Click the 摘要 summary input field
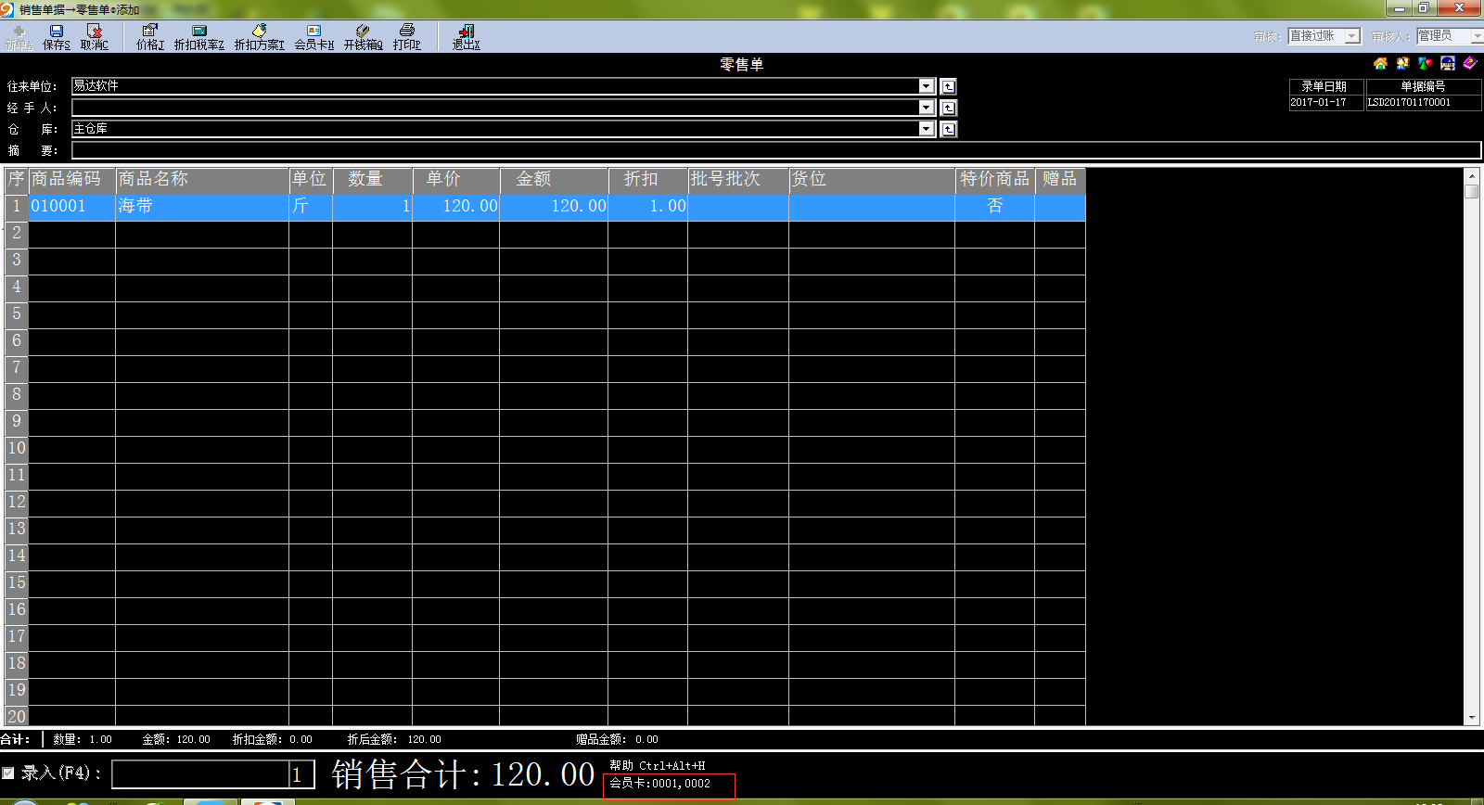 coord(775,150)
